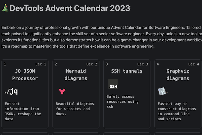Image resolution: width=202 pixels, height=135 pixels.
Task: Open the Mermaid diagrams card title
Action: (76, 75)
